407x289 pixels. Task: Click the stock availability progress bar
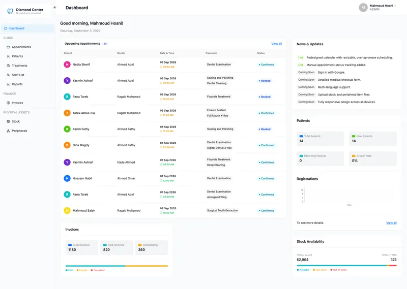point(346,266)
